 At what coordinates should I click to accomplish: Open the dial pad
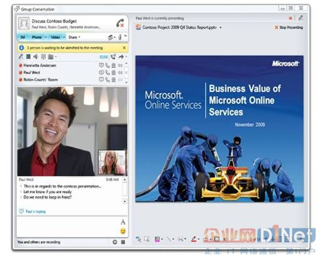coord(43,56)
